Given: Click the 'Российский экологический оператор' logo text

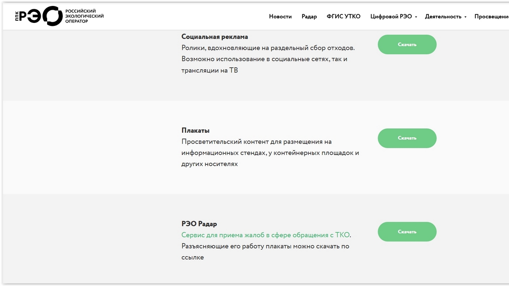Looking at the screenshot, I should 84,16.
